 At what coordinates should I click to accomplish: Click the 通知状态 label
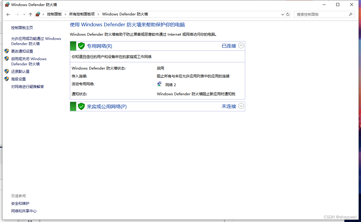pyautogui.click(x=80, y=94)
